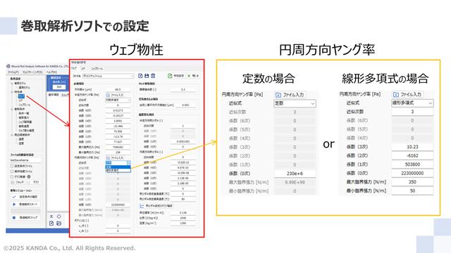
Task: Click the new file icon beside the ポリエステルフィルム combo
Action: (x=140, y=76)
